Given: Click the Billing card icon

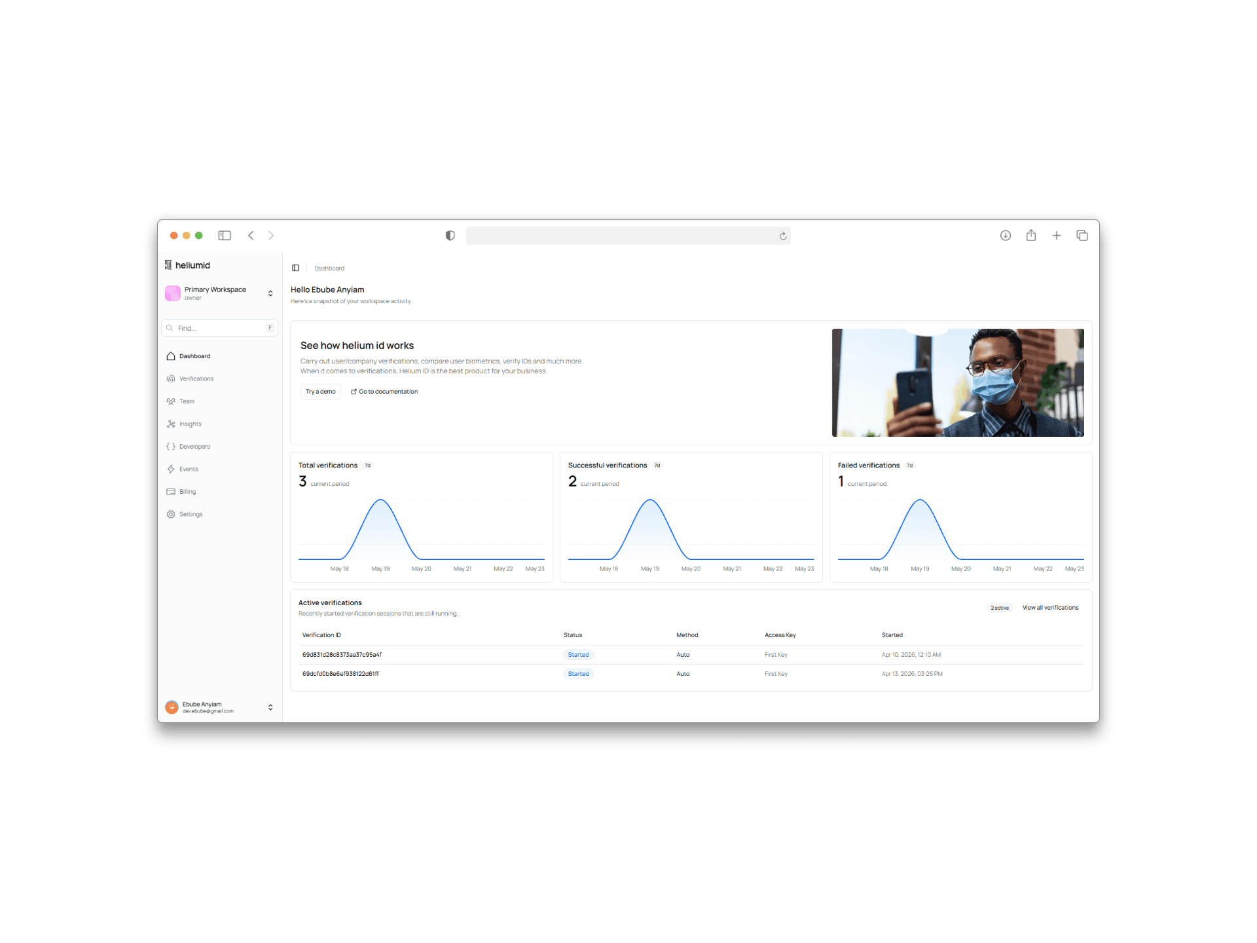Looking at the screenshot, I should click(171, 492).
